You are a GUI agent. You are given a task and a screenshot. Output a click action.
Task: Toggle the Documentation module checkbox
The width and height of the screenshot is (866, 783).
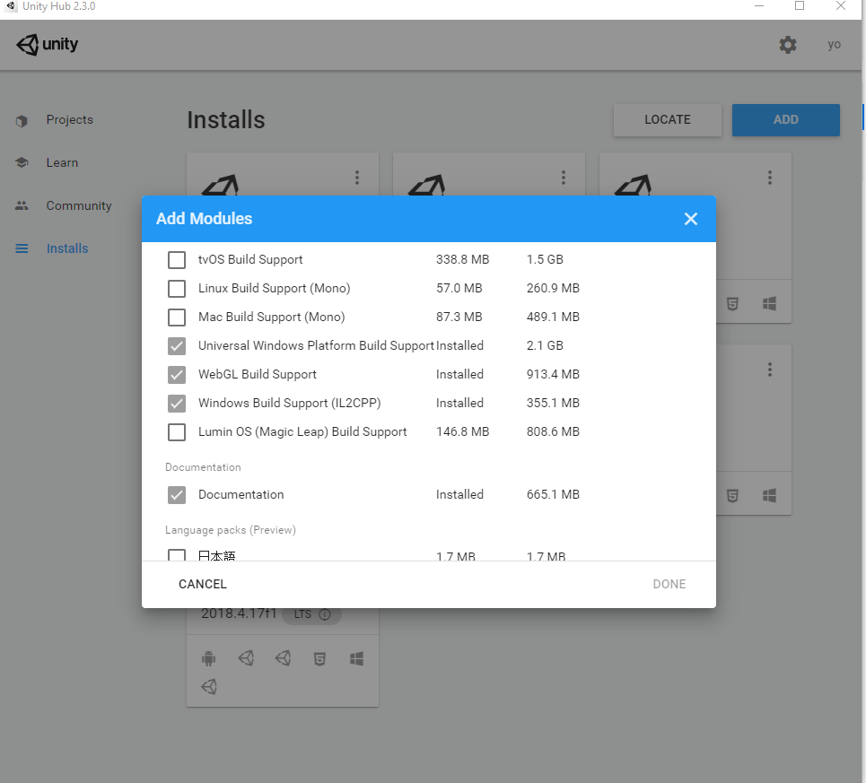177,495
